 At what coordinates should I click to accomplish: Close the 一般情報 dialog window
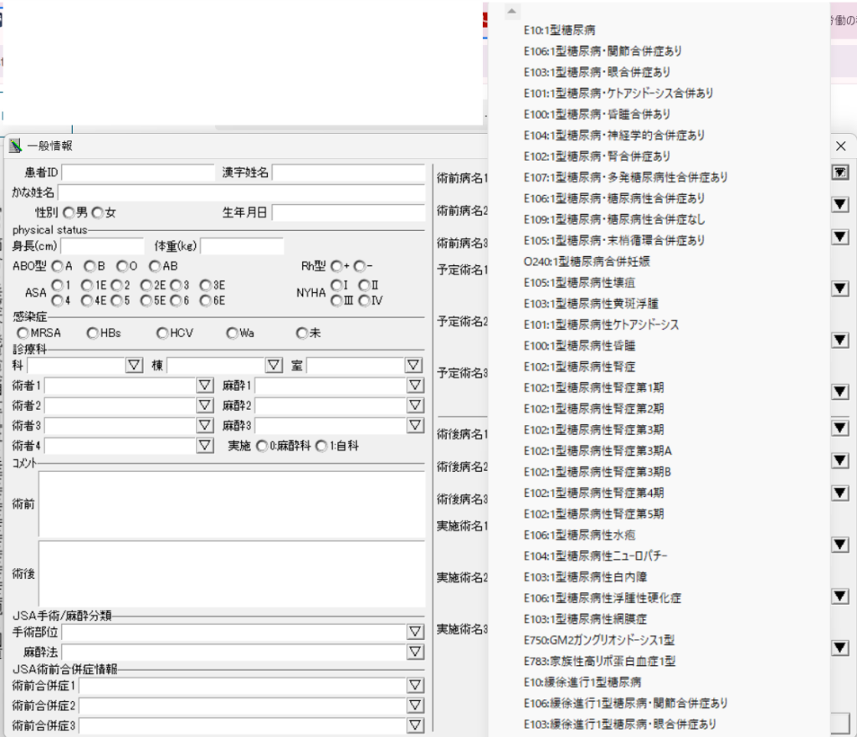click(841, 146)
